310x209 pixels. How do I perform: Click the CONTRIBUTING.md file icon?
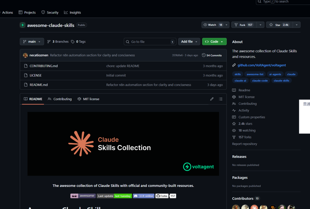point(26,66)
